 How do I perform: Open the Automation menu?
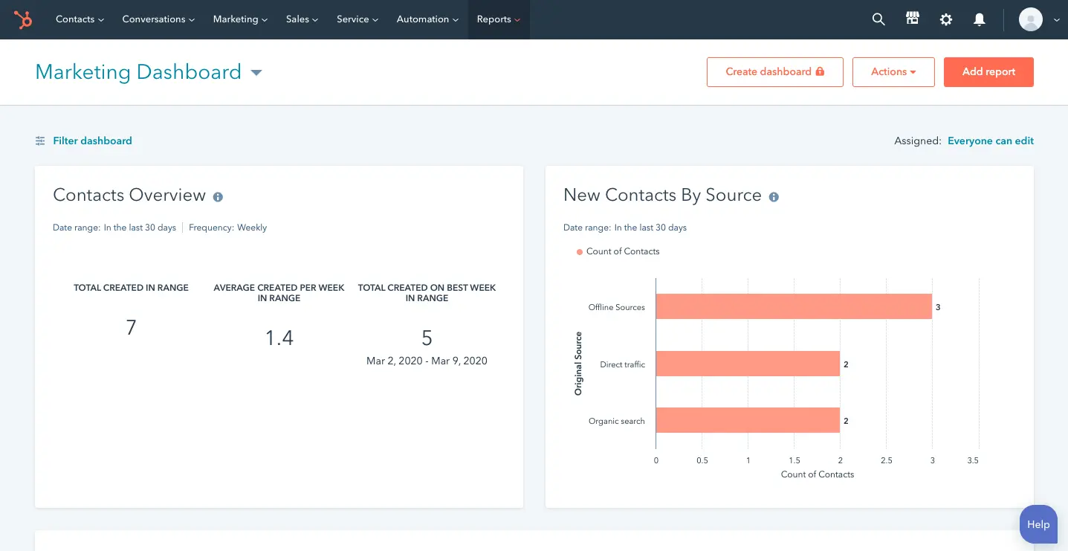coord(427,19)
